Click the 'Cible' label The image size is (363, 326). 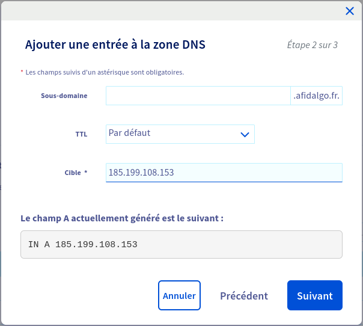(73, 173)
